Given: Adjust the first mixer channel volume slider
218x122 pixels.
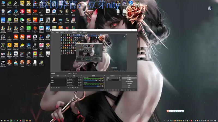Looking at the screenshot, I should 91,81.
